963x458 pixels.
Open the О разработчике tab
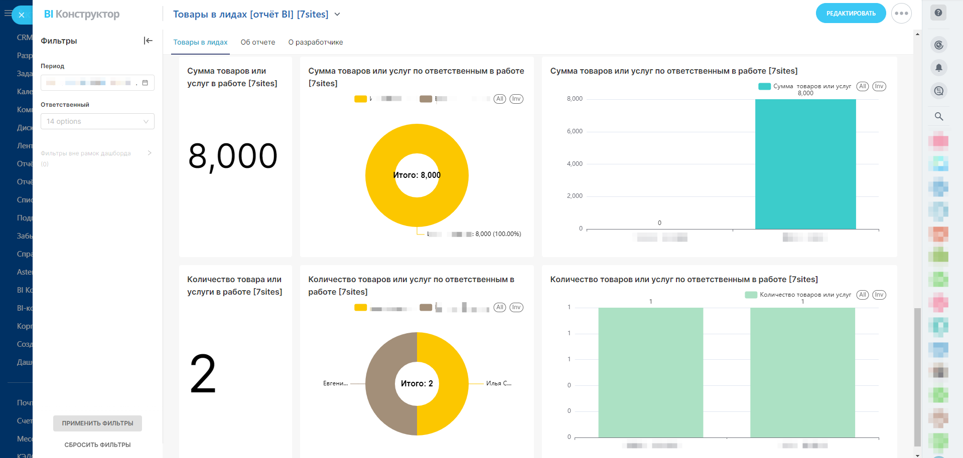(315, 42)
